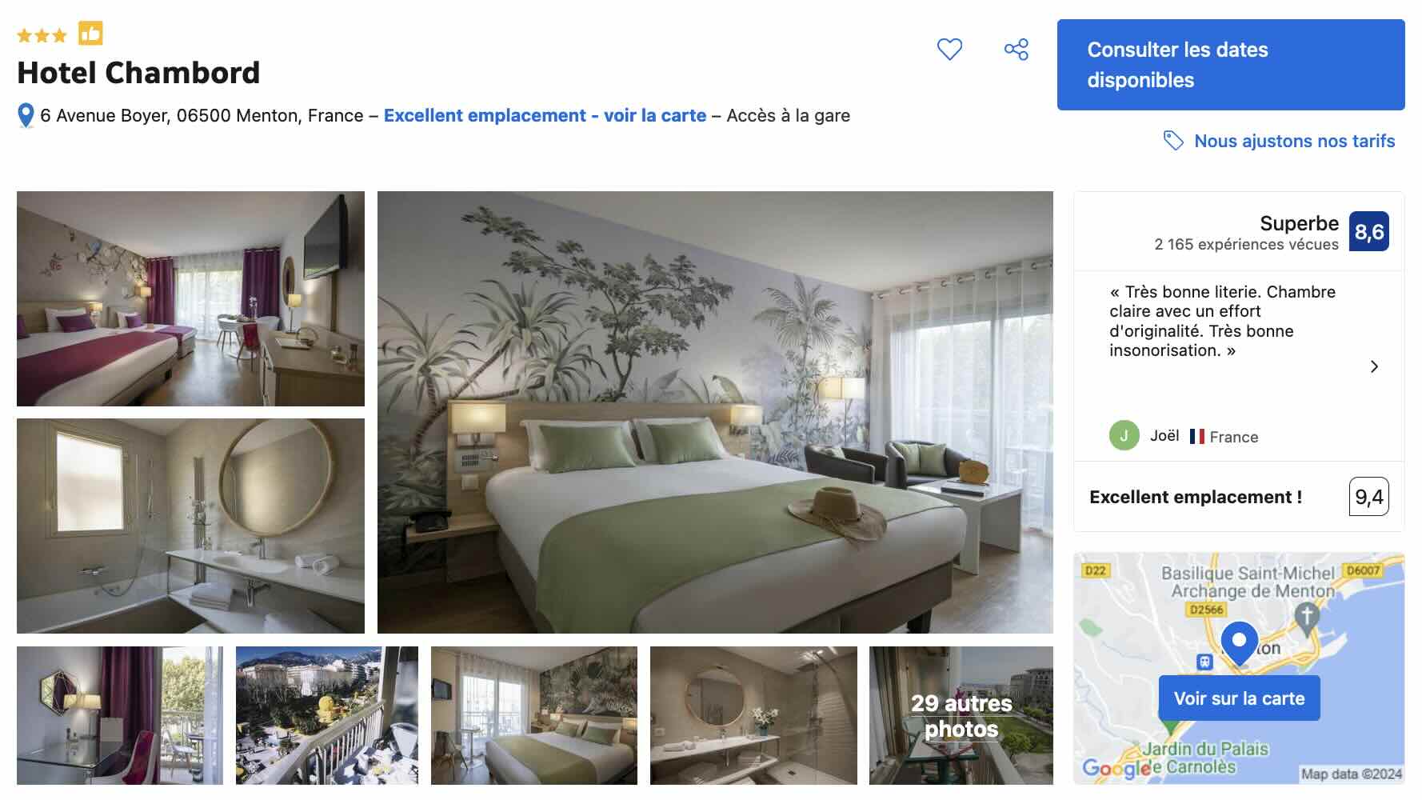Click the share icon

pos(1017,50)
